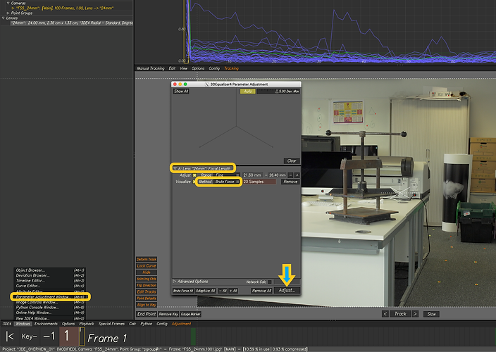The image size is (496, 352).
Task: Choose Deviation Browser from Windows menu
Action: (49, 275)
